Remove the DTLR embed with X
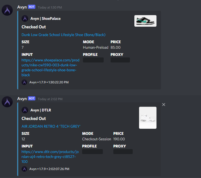 pyautogui.click(x=164, y=105)
